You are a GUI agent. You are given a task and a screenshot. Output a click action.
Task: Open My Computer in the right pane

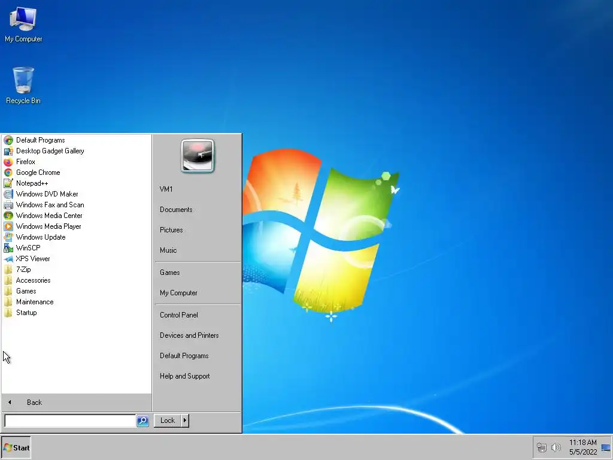198,293
